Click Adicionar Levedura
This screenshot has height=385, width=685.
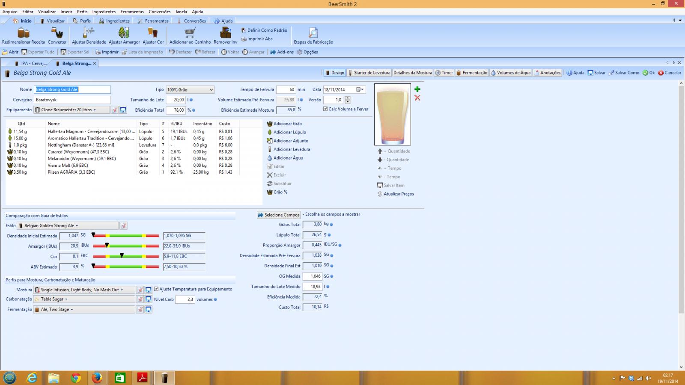tap(288, 149)
